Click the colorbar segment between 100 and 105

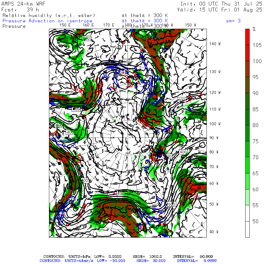247,53
